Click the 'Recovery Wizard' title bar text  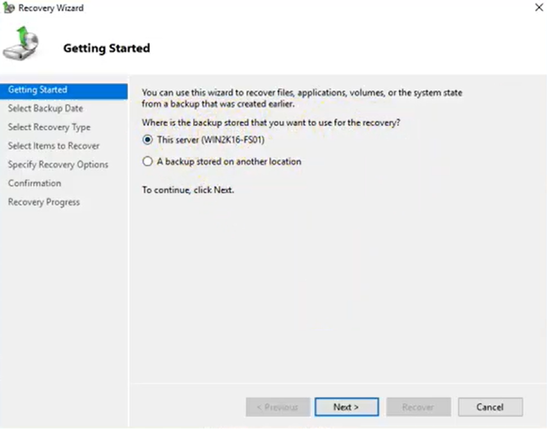(x=51, y=8)
